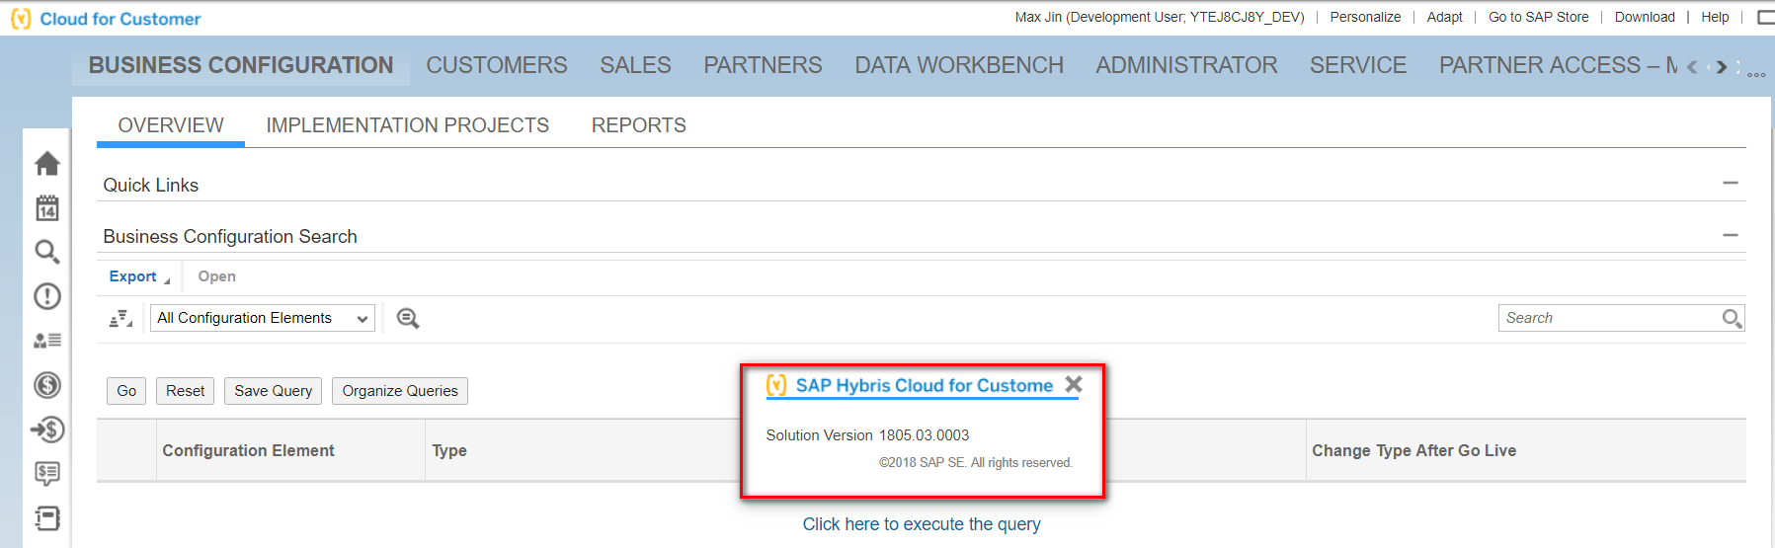
Task: Collapse the Quick Links section
Action: click(x=1731, y=183)
